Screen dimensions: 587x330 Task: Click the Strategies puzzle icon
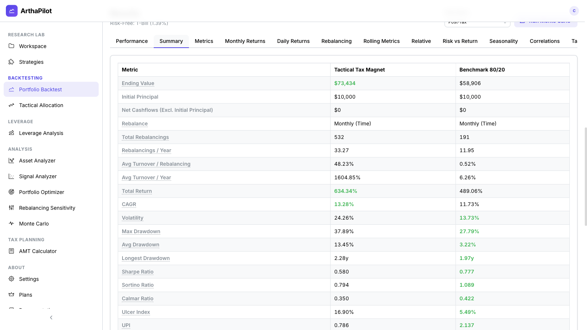[x=11, y=62]
